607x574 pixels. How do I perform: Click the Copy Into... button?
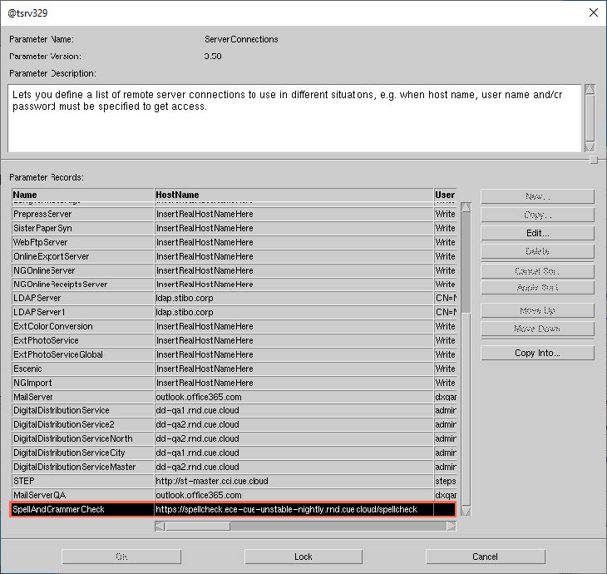pos(537,353)
